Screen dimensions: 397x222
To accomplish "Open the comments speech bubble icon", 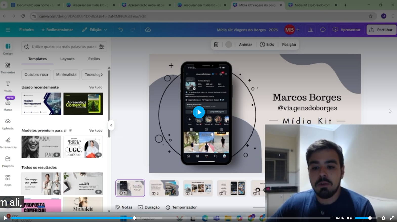I will pos(323,30).
